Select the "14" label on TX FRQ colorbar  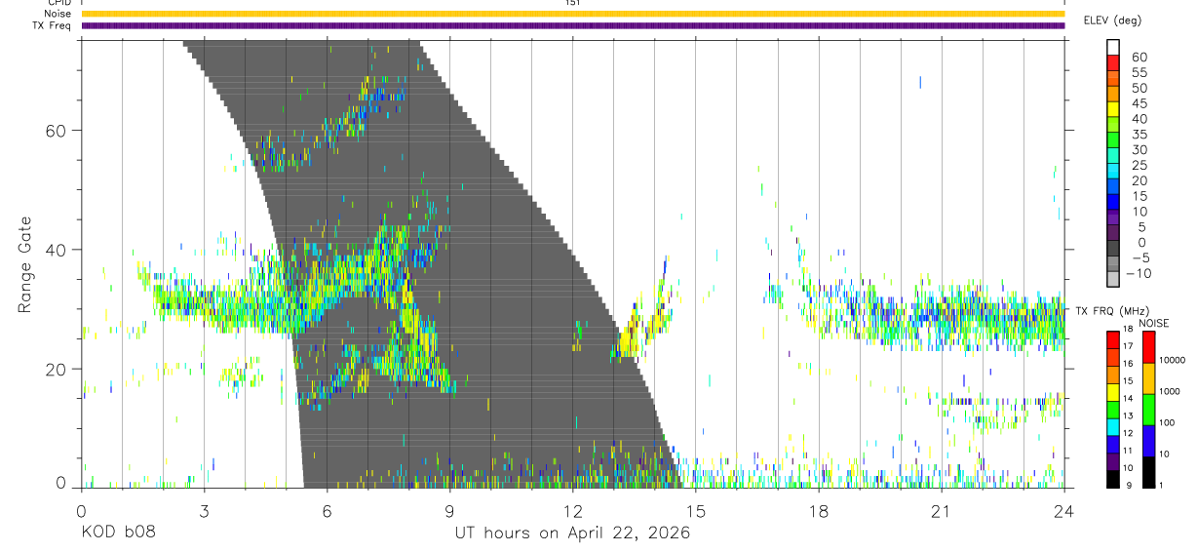click(1128, 398)
